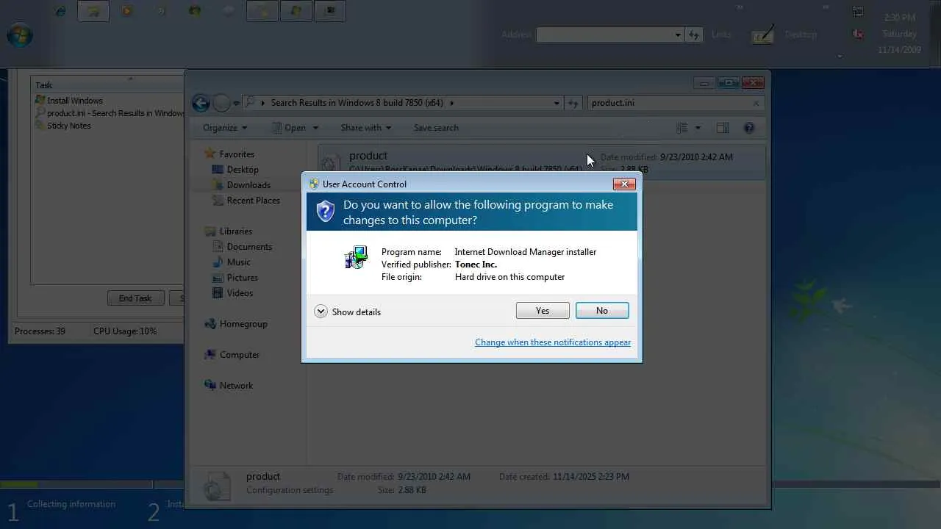
Task: Click Explorer address bar refresh button
Action: [573, 103]
